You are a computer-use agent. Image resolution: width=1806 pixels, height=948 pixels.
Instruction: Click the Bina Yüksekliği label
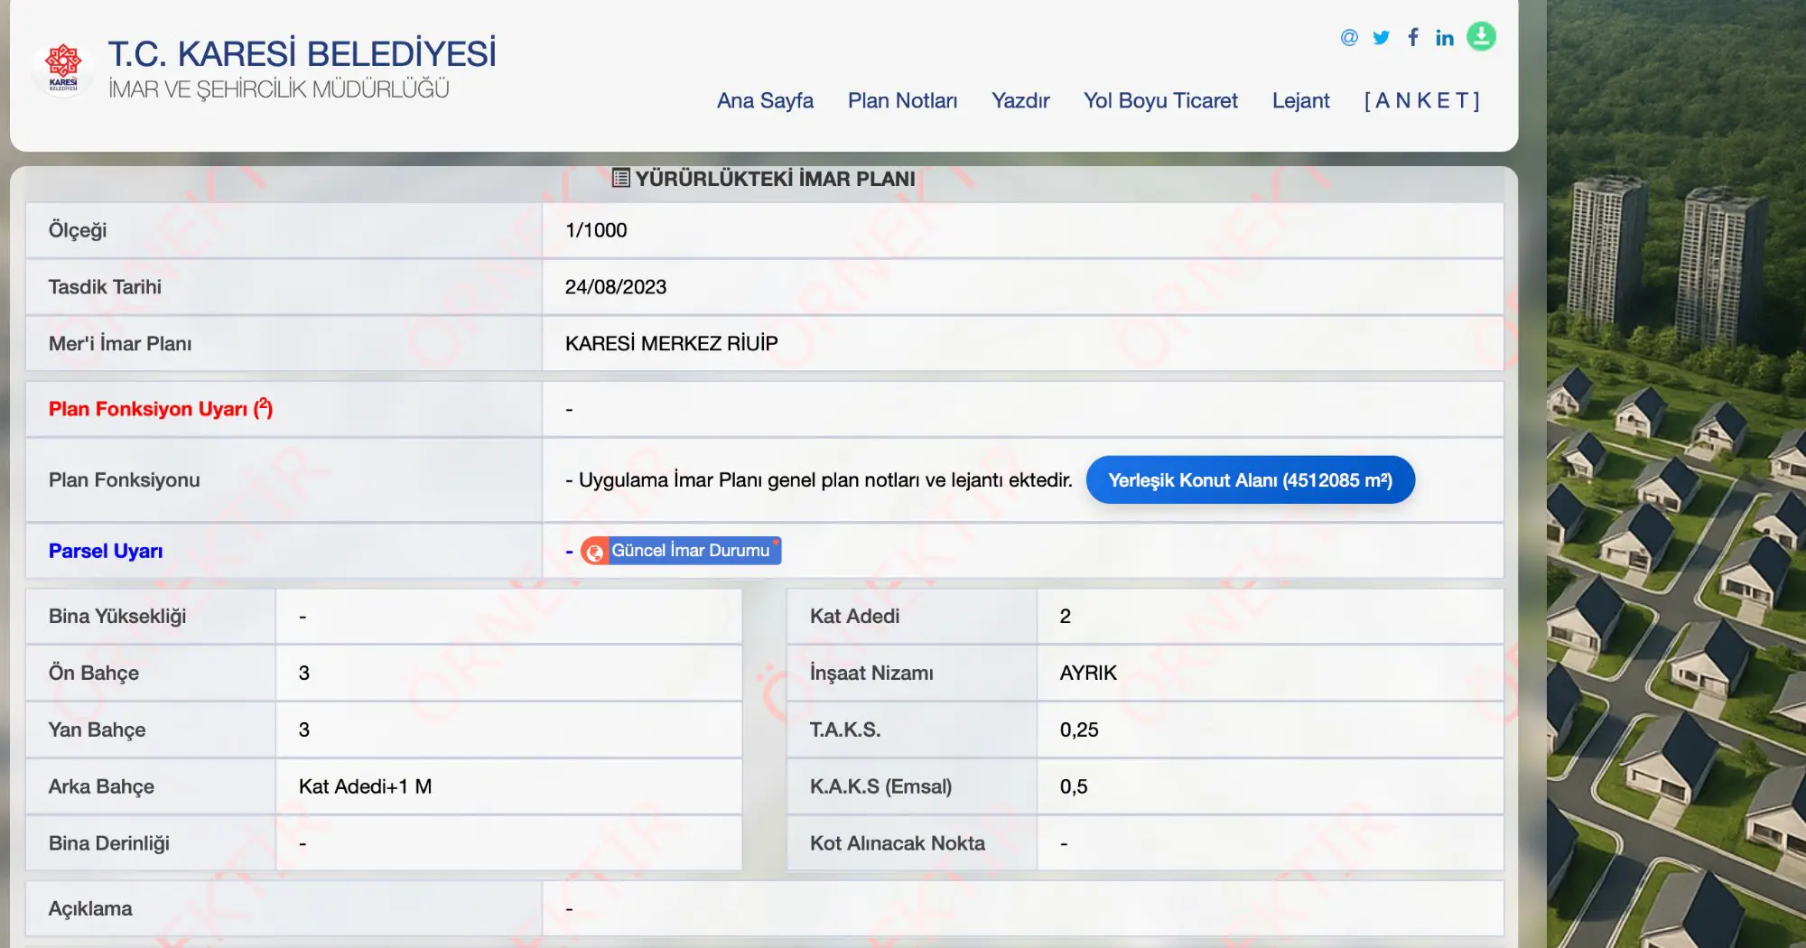tap(117, 616)
